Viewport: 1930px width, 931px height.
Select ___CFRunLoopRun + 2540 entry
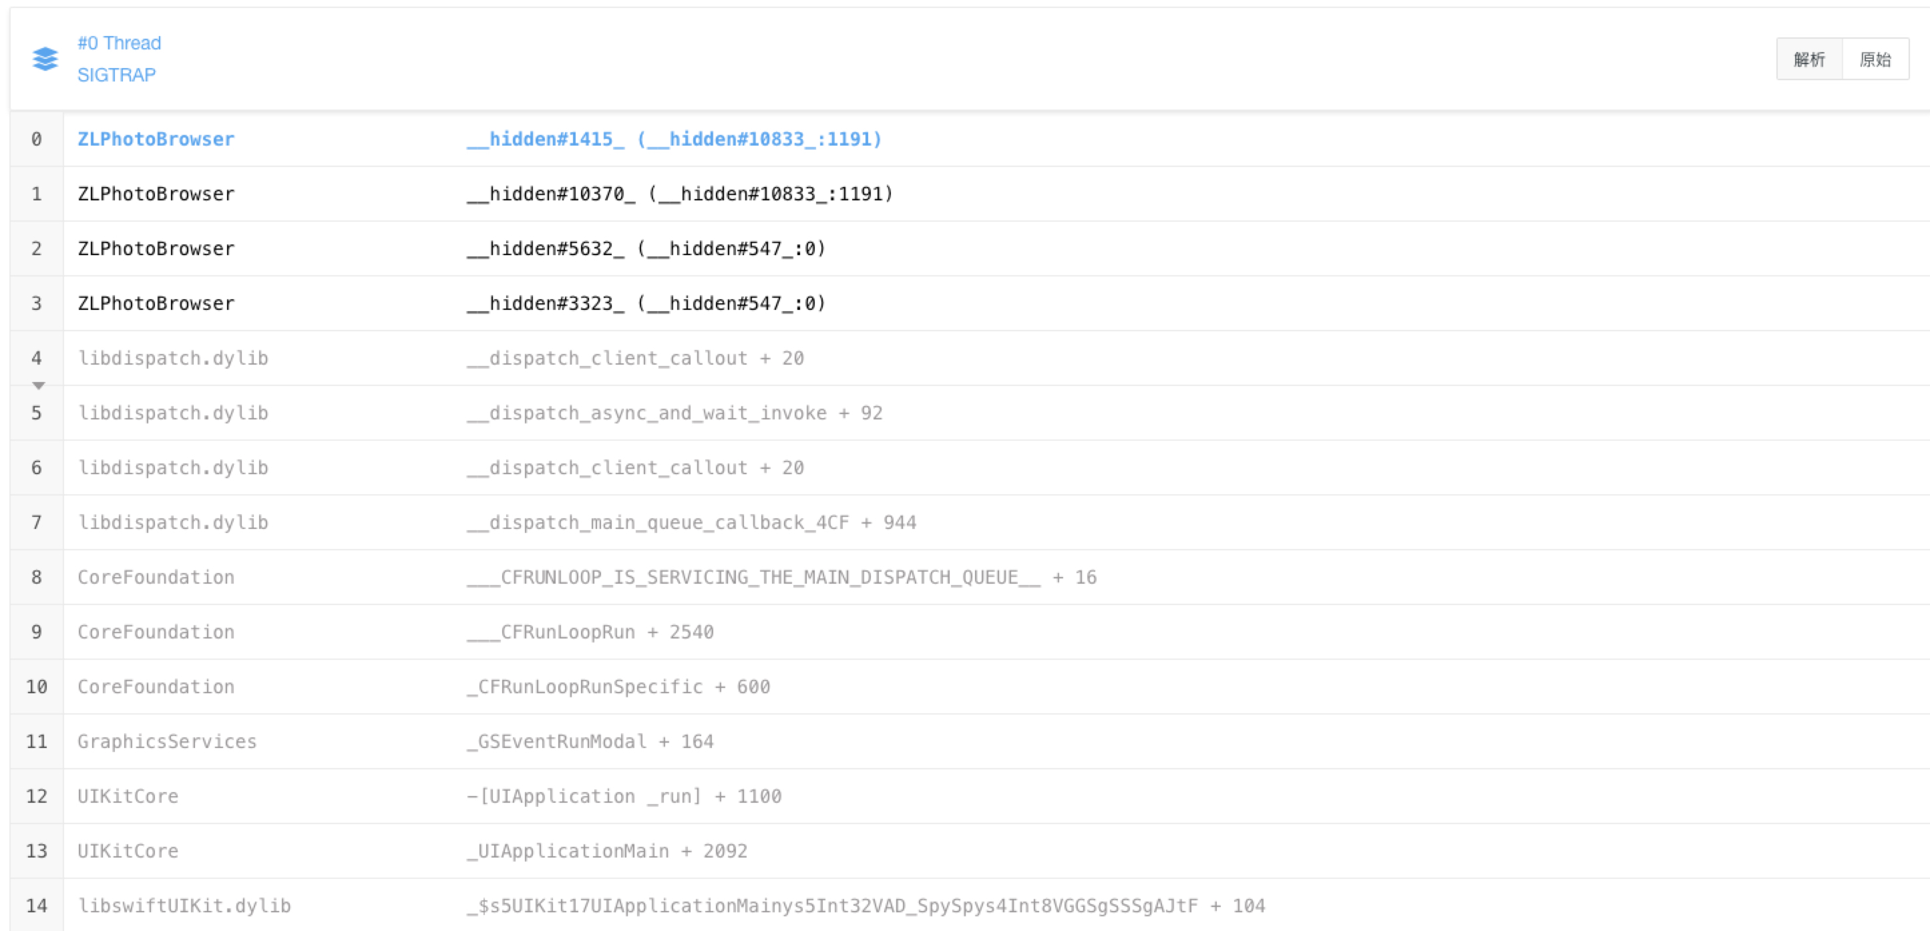coord(590,631)
